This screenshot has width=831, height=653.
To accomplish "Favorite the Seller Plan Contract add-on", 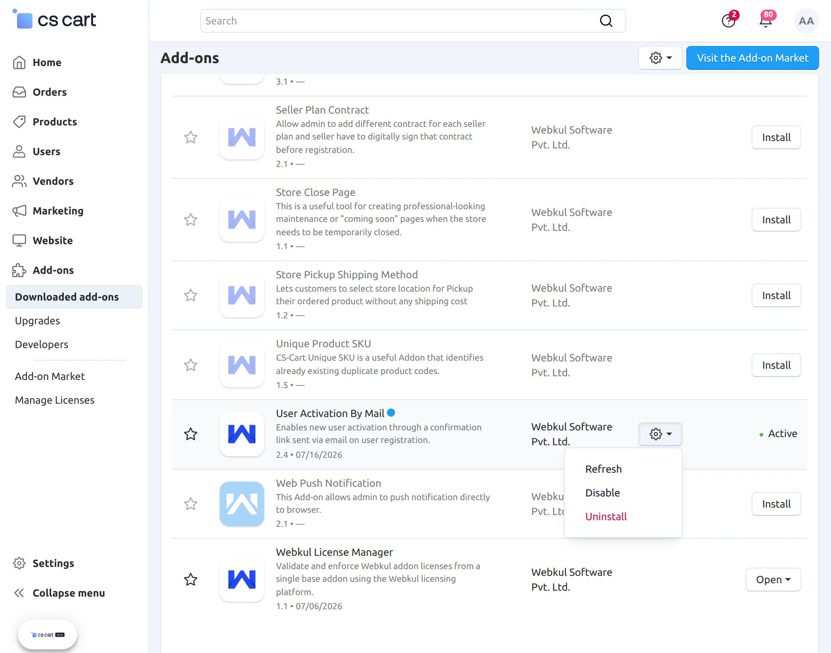I will (x=190, y=137).
